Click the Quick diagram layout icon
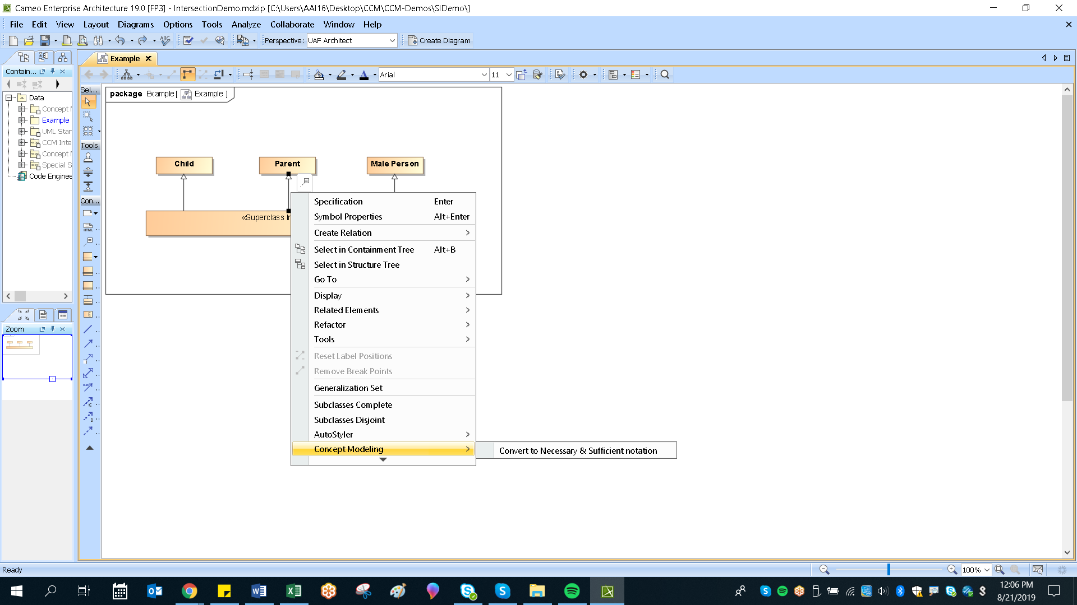The width and height of the screenshot is (1077, 605). (x=127, y=75)
